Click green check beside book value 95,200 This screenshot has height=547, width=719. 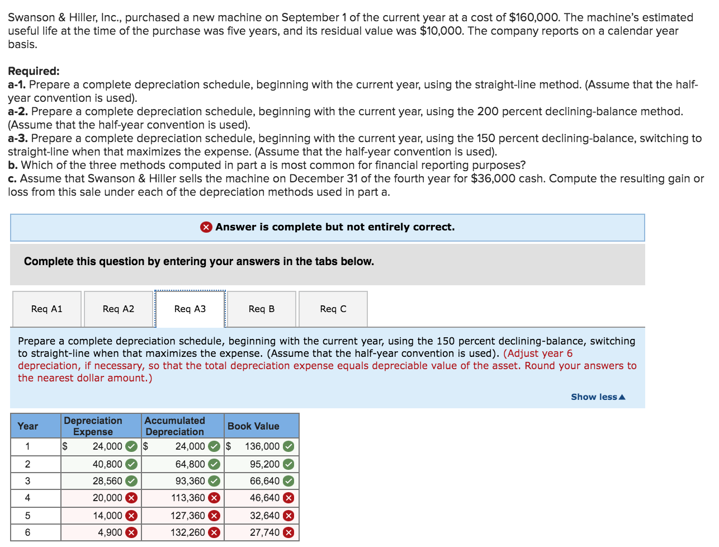(288, 464)
